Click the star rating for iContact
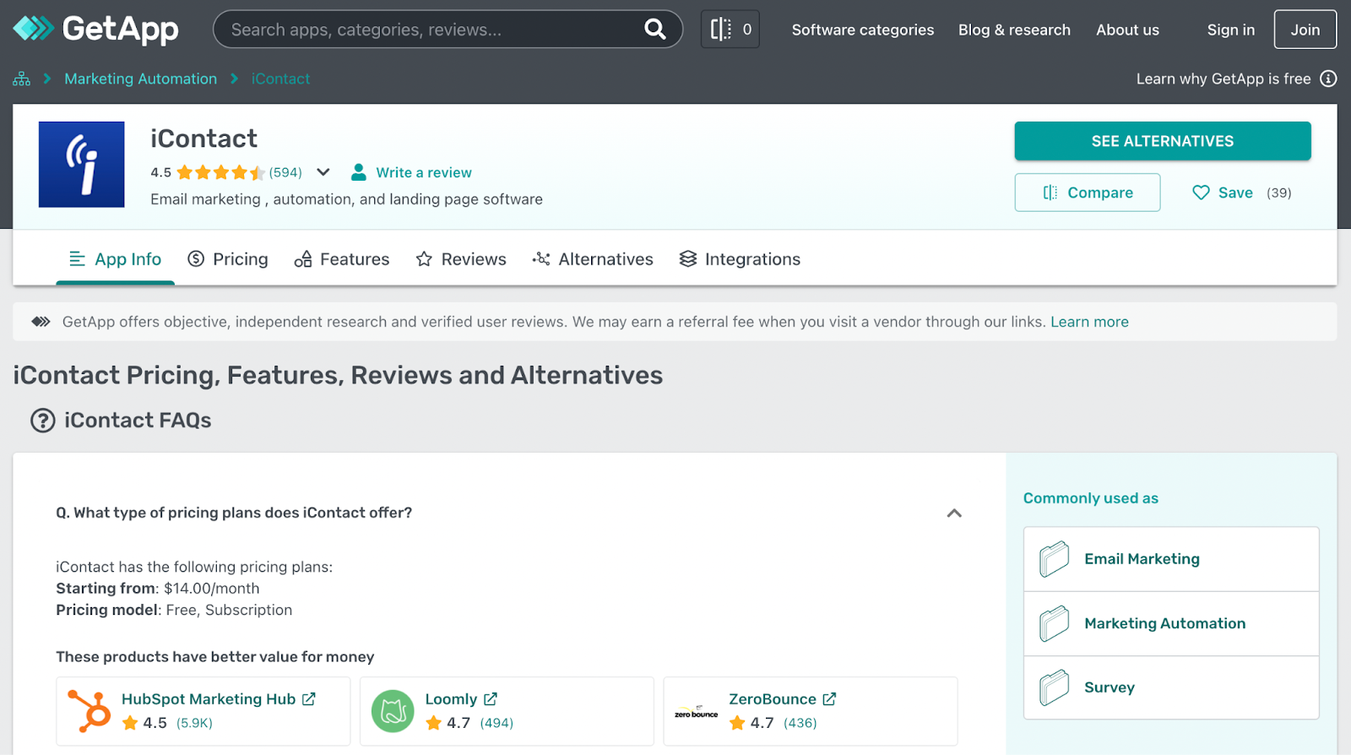 point(220,172)
